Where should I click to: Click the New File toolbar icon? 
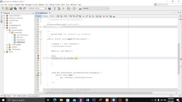click(3, 8)
